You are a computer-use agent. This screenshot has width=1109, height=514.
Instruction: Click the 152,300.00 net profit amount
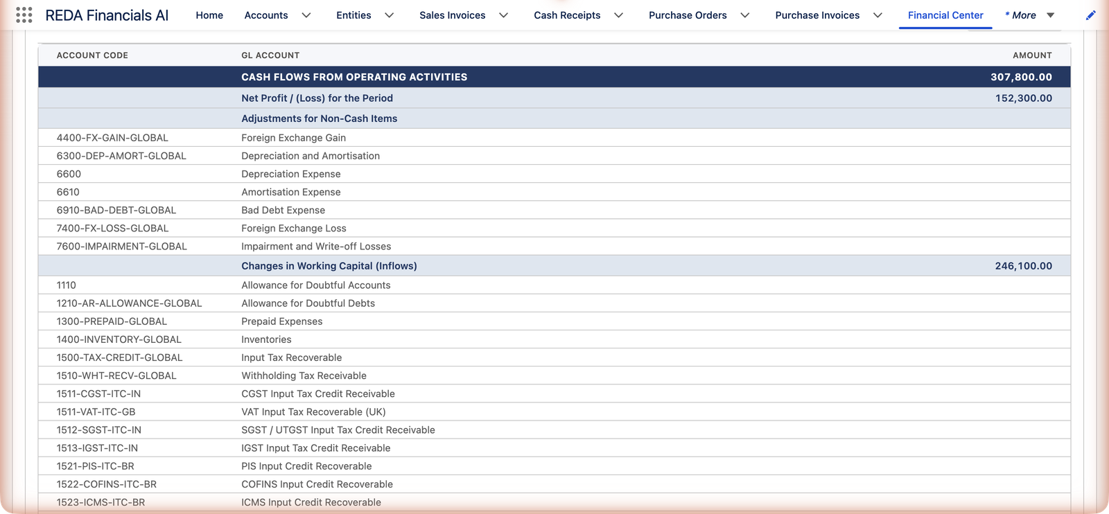1024,98
